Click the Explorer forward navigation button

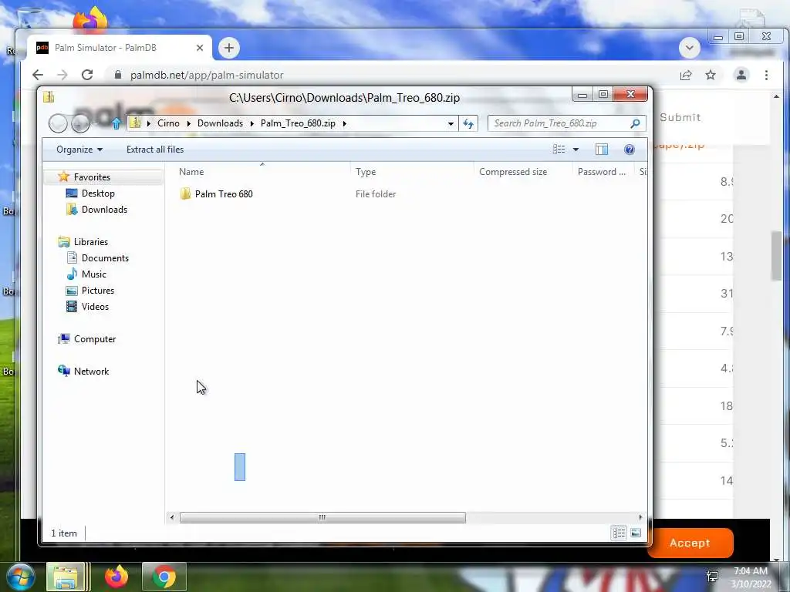coord(80,123)
